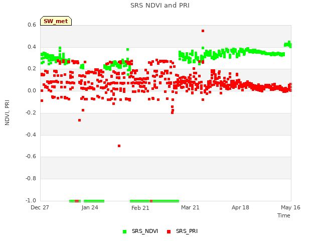This screenshot has width=321, height=241.
Task: Click the -0.4 y-axis tick value
Action: pyautogui.click(x=31, y=135)
